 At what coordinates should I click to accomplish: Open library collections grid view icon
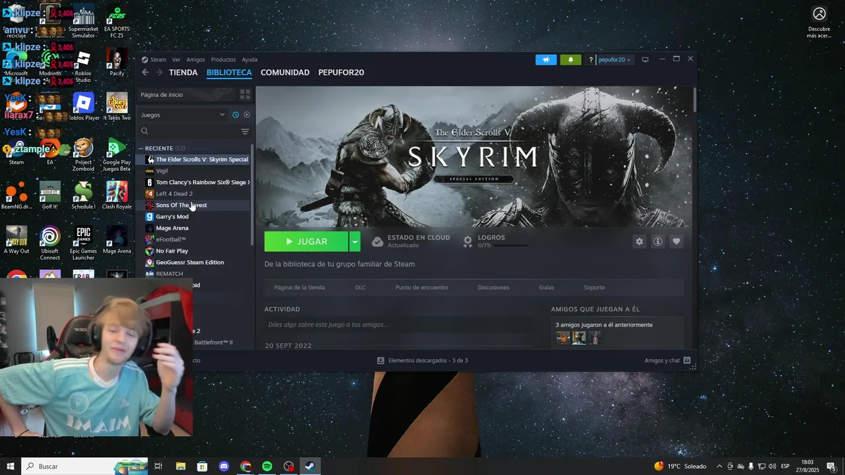pyautogui.click(x=245, y=94)
